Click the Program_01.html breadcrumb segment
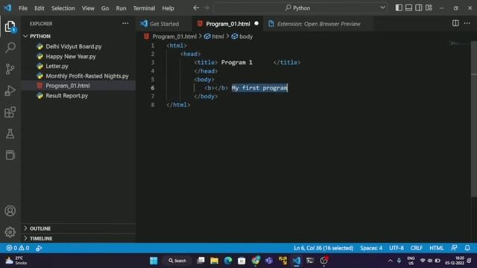The height and width of the screenshot is (268, 477). coord(171,36)
